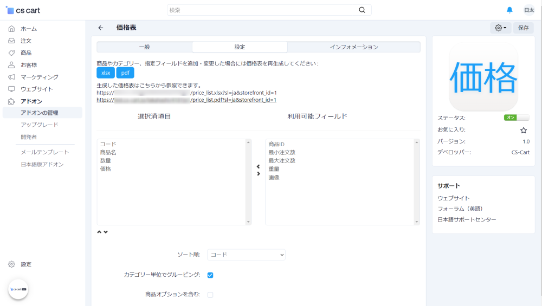Click the 価格 add-on logo image
This screenshot has width=542, height=306.
[483, 77]
